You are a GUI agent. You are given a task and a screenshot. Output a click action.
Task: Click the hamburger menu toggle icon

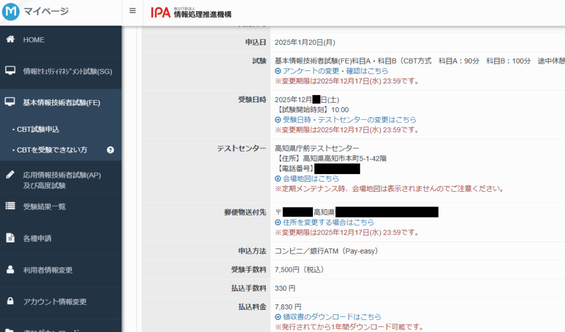[132, 11]
